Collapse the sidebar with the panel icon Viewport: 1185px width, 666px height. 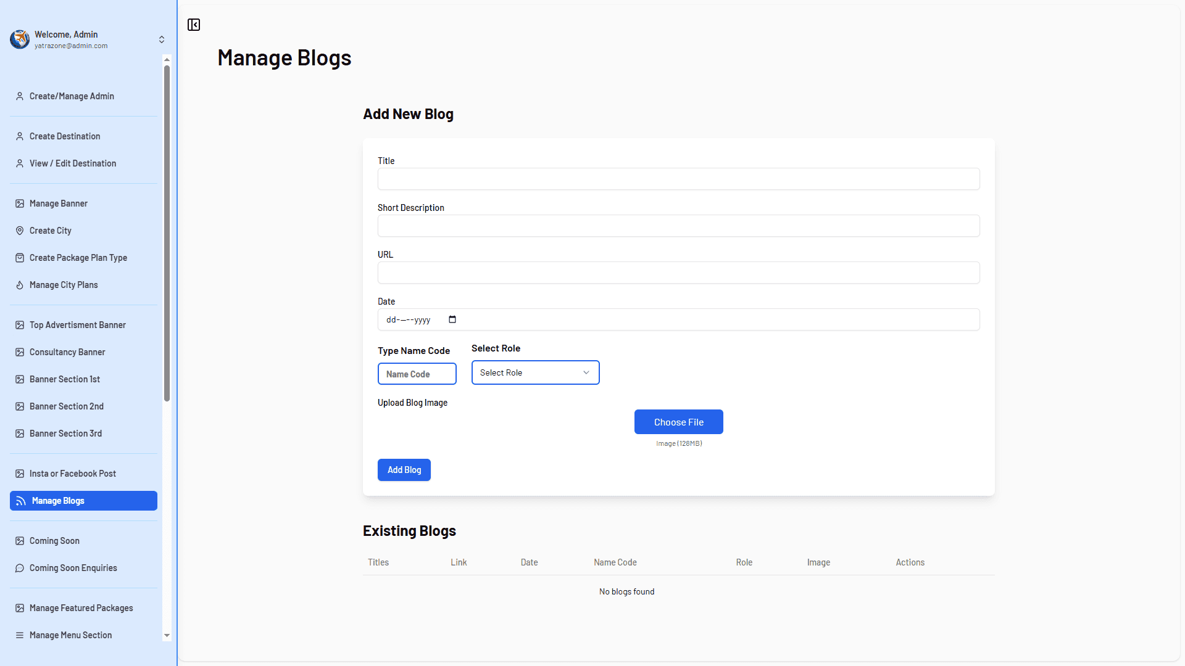pos(194,25)
